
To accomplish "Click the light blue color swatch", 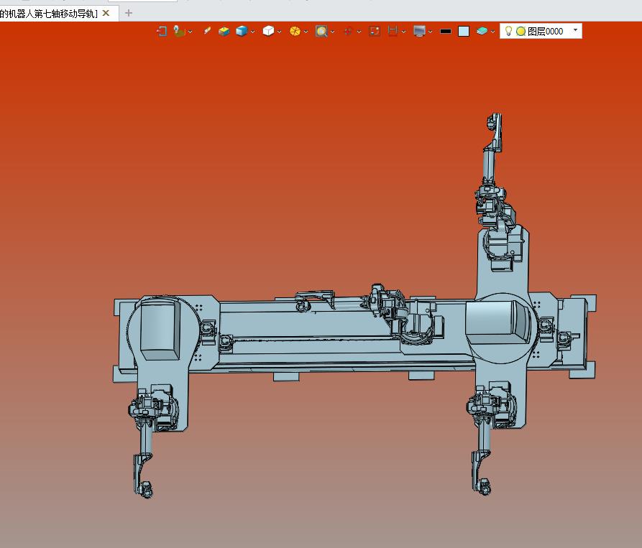I will [464, 31].
